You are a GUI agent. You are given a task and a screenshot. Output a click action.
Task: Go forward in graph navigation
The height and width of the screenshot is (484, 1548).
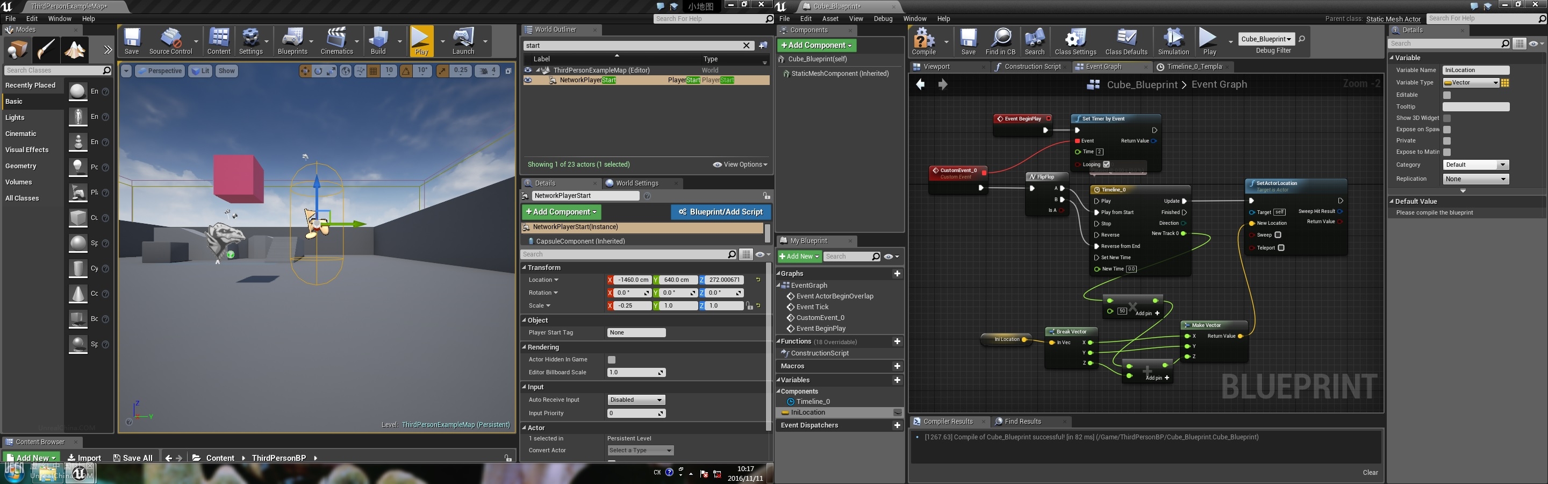943,84
